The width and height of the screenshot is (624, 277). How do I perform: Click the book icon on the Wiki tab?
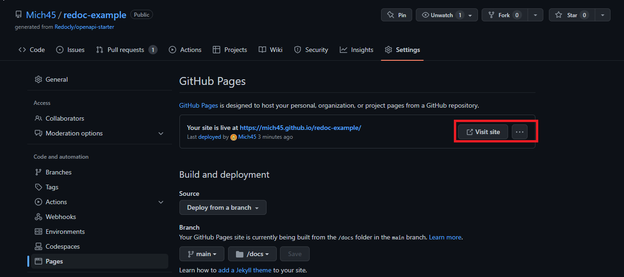click(x=262, y=50)
